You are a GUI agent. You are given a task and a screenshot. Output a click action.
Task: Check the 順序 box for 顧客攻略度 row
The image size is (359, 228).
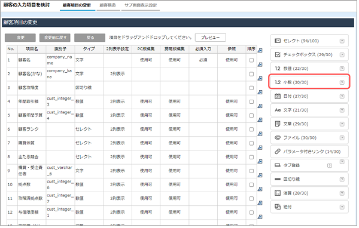[251, 88]
